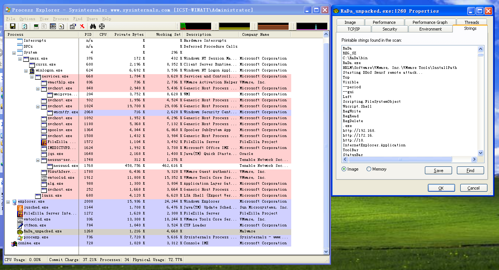Click the conime.exe process icon
Viewport: 499px width, 270px height.
click(14, 243)
